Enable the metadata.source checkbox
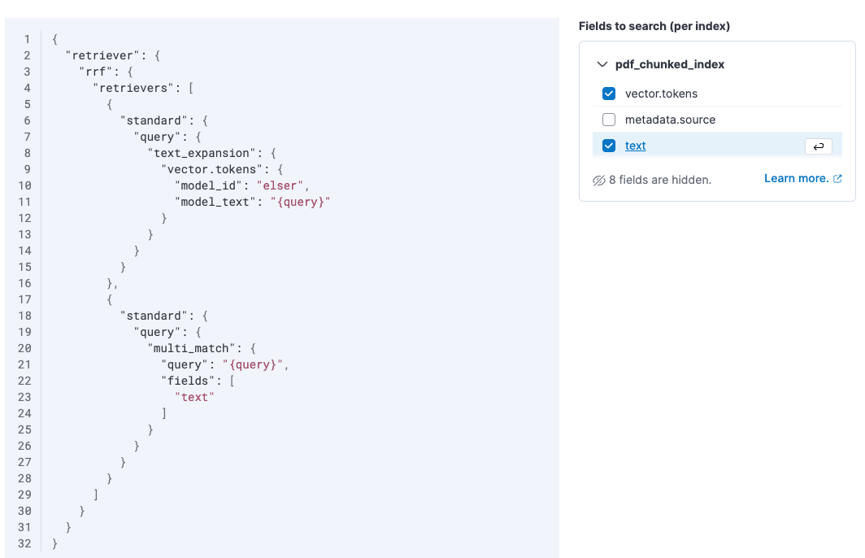 coord(609,120)
